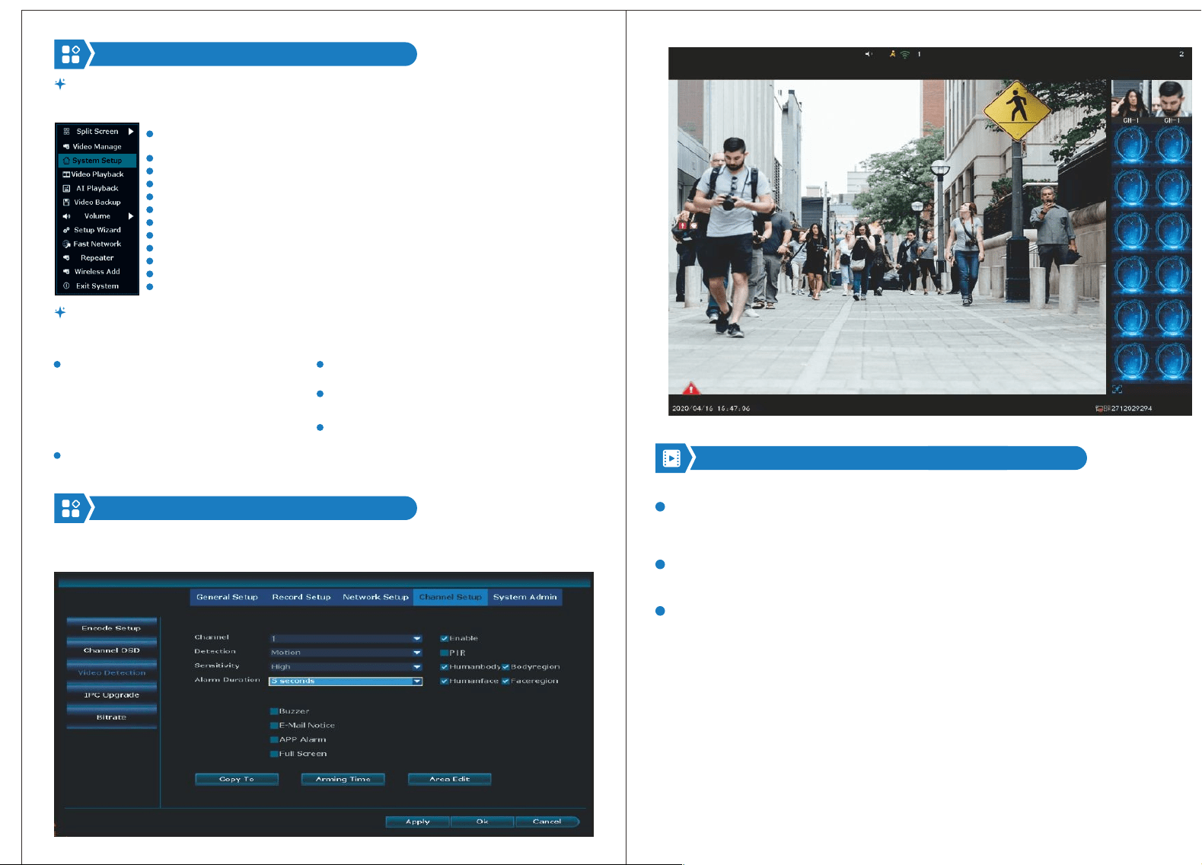Click the Apply button
Viewport: 1202px width, 865px height.
coord(418,822)
